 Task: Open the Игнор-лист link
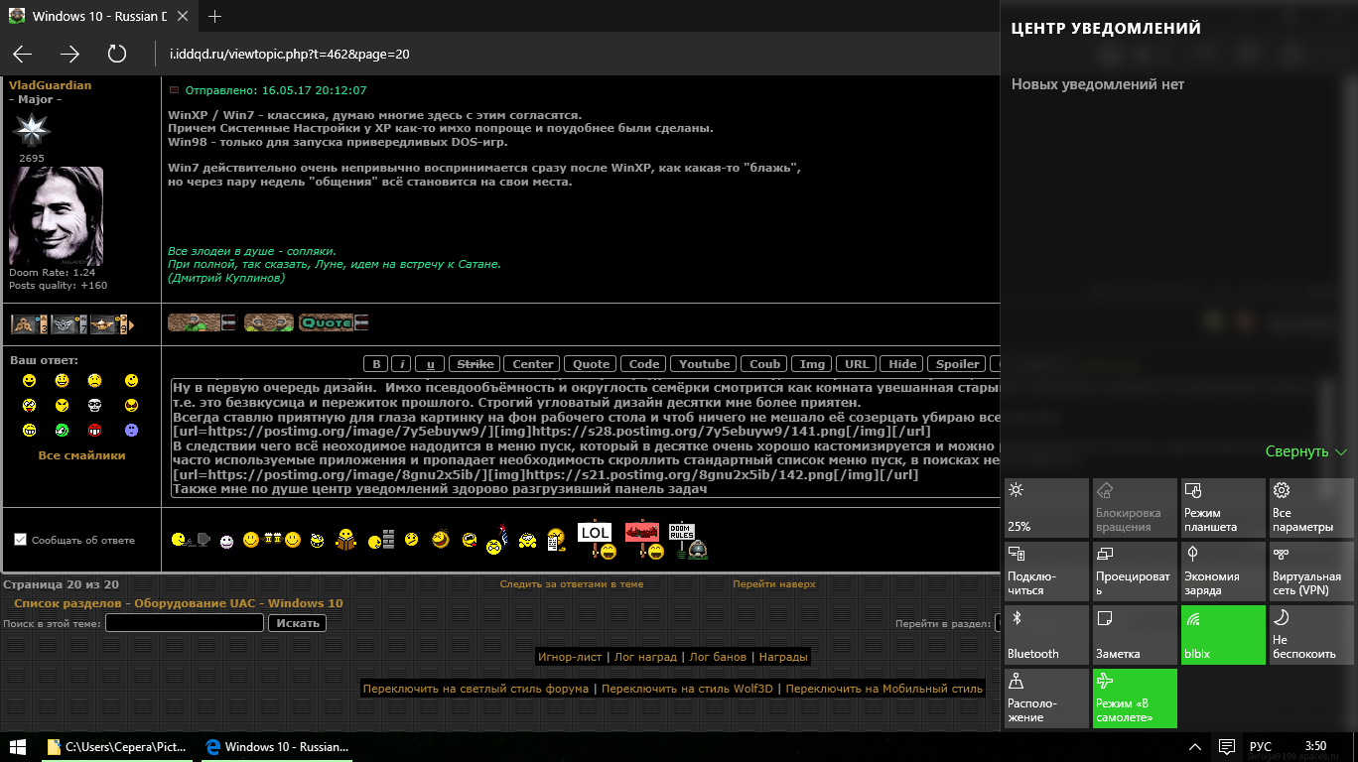tap(570, 657)
